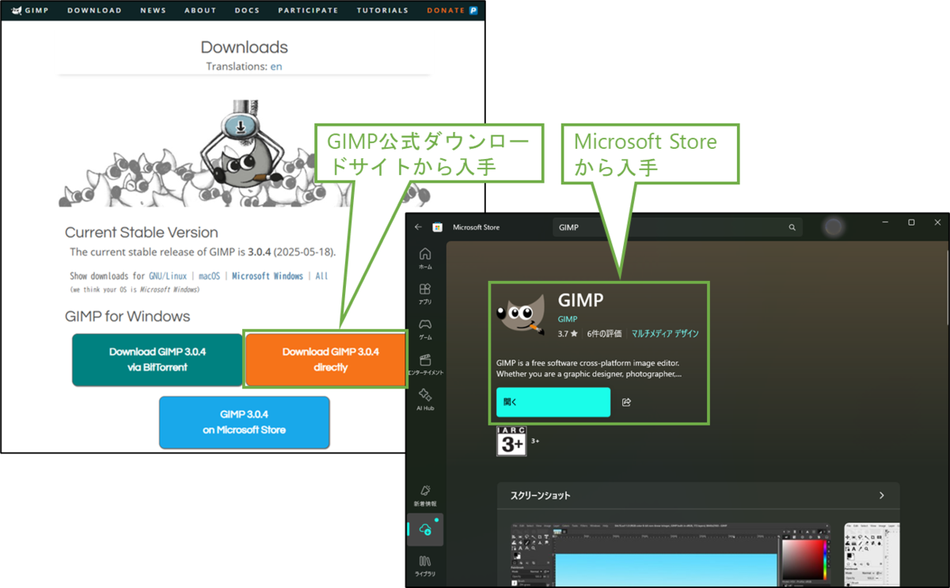Open Home (ホーム) in Store sidebar
Viewport: 950px width, 588px height.
pyautogui.click(x=425, y=259)
